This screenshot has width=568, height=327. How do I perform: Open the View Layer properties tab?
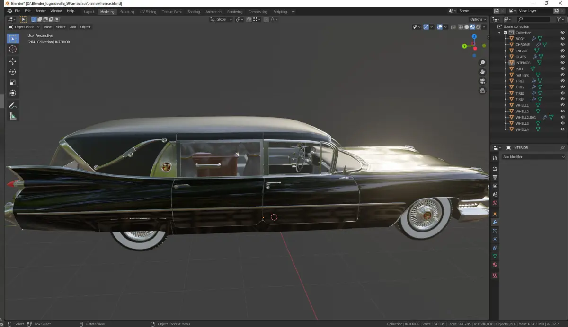point(495,186)
